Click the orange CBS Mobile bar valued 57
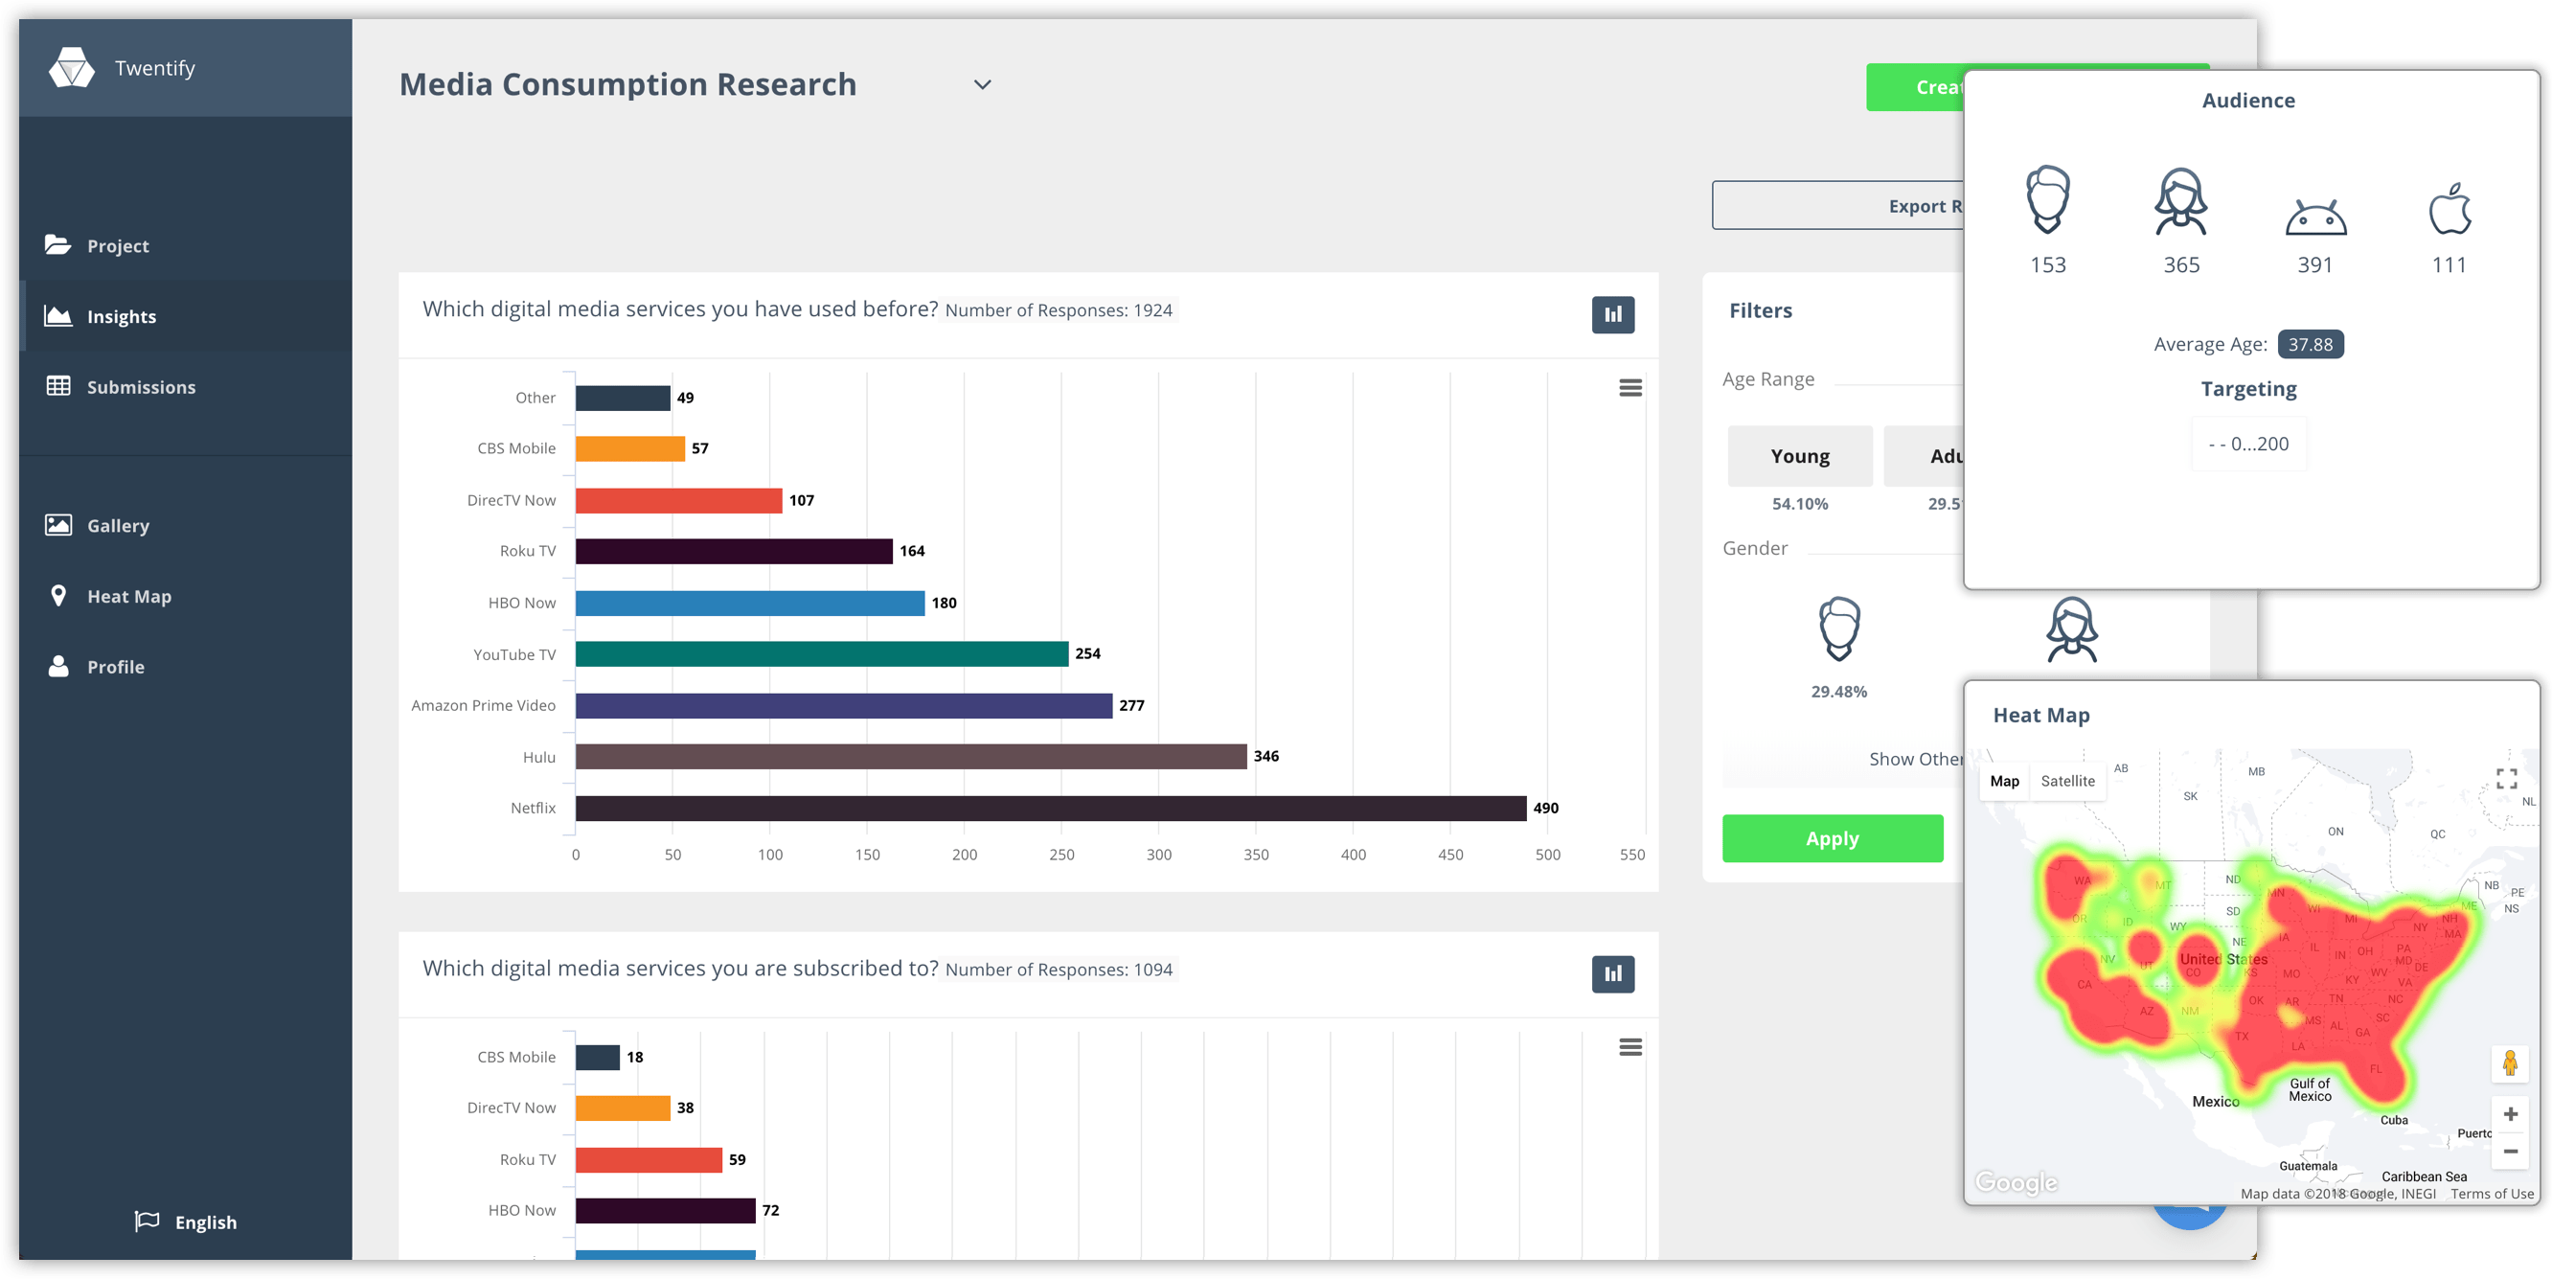Image resolution: width=2552 pixels, height=1279 pixels. click(x=630, y=447)
